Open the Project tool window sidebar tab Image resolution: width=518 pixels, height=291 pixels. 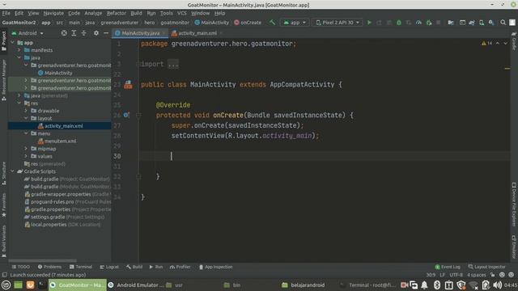(x=3, y=40)
